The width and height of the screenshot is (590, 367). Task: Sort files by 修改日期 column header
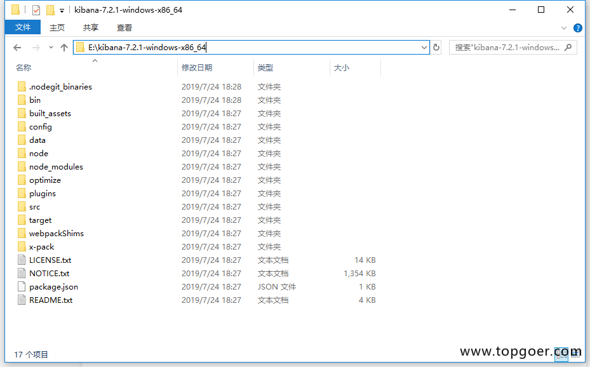click(x=197, y=67)
